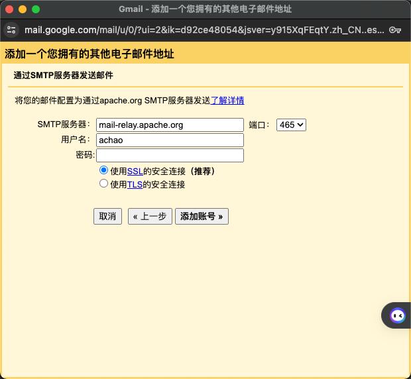Minimize the window with the yellow button

tap(23, 9)
